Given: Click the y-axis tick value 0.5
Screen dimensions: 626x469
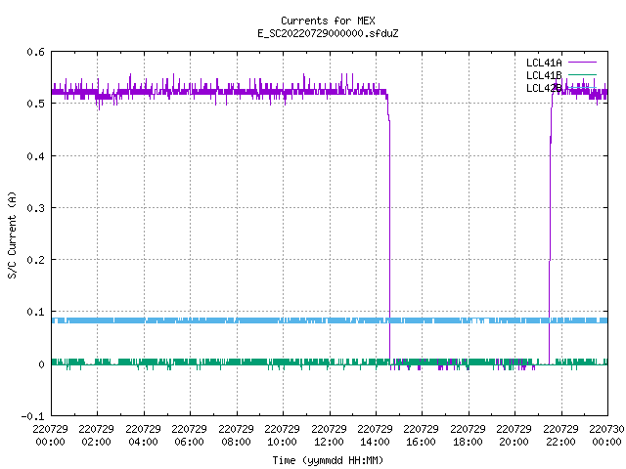Looking at the screenshot, I should pyautogui.click(x=35, y=104).
